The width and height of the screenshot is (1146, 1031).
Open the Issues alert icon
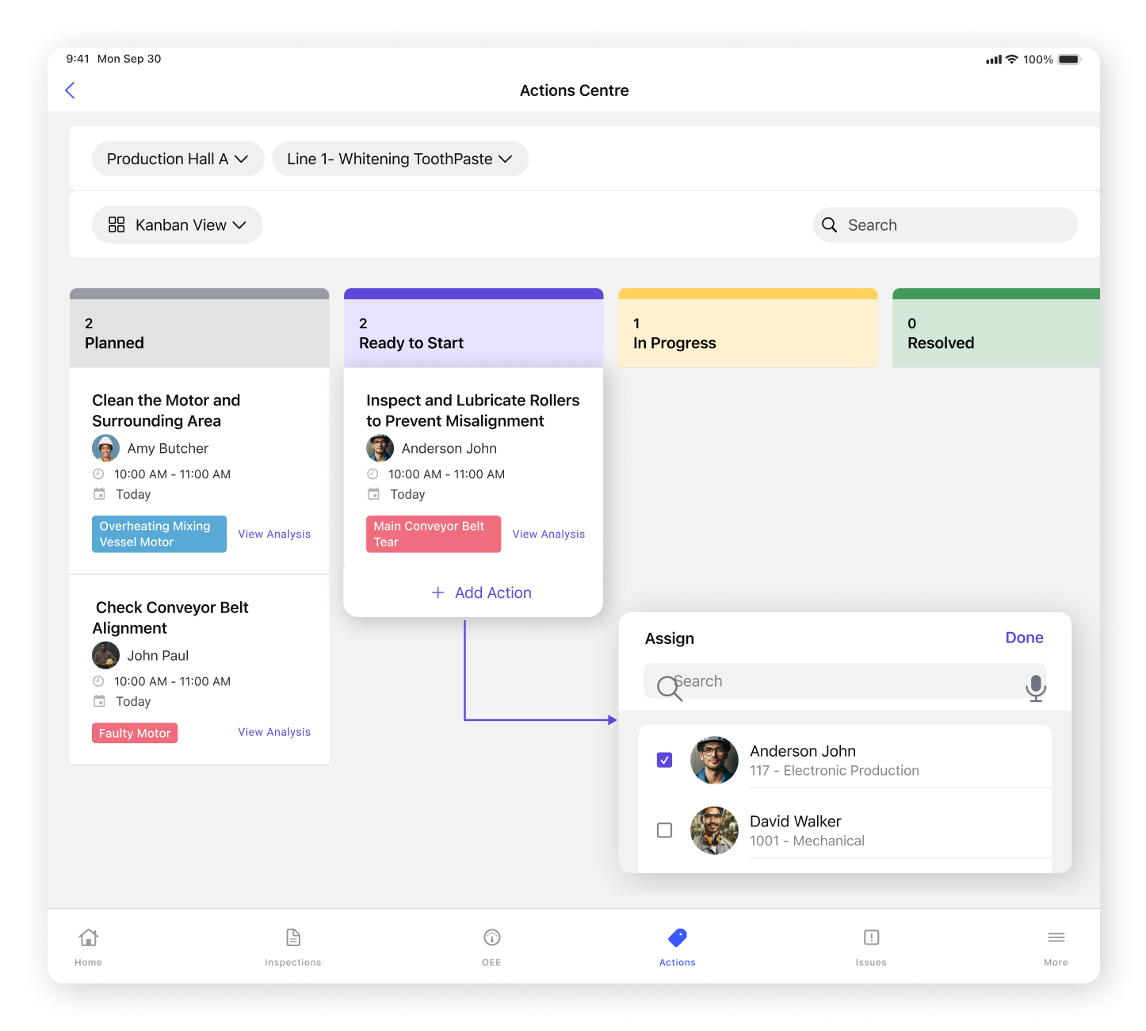click(871, 937)
